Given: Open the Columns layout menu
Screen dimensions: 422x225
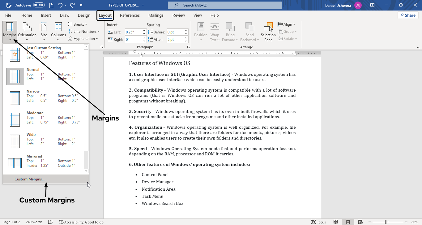Looking at the screenshot, I should (58, 32).
